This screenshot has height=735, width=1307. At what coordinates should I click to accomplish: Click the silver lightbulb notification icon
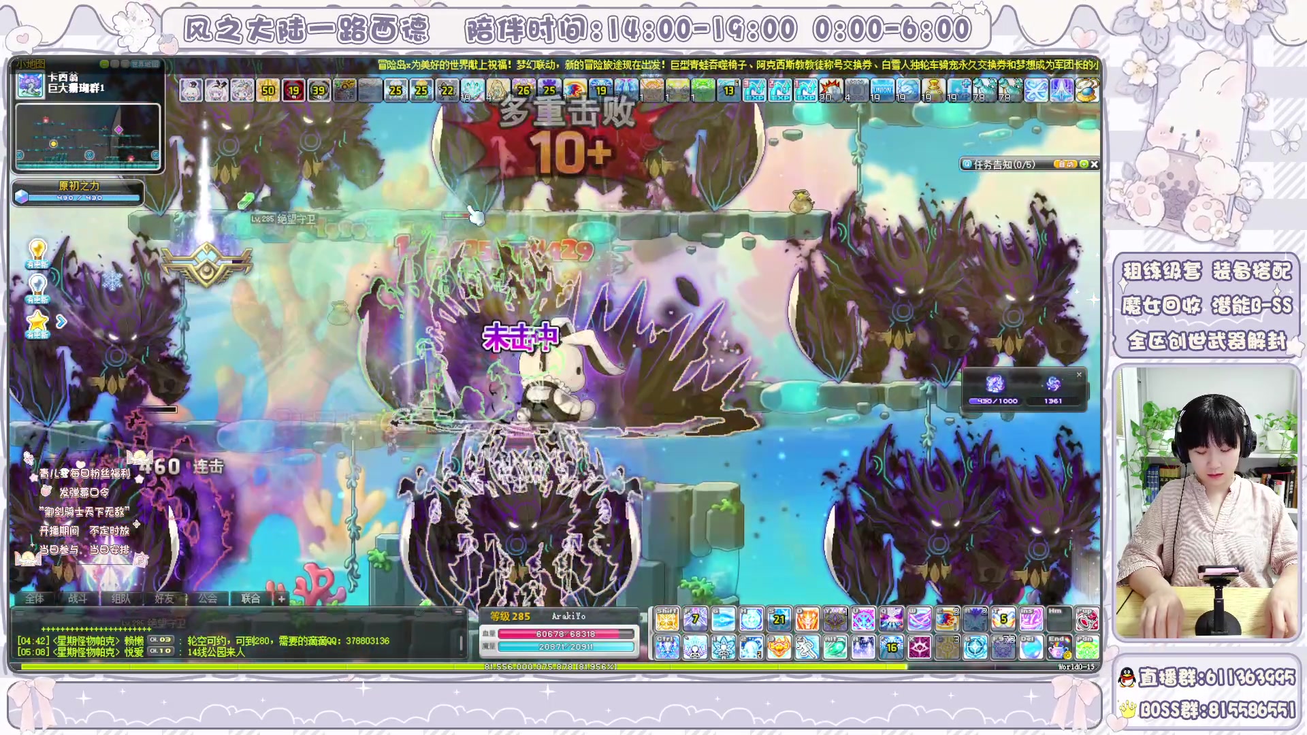[x=37, y=289]
